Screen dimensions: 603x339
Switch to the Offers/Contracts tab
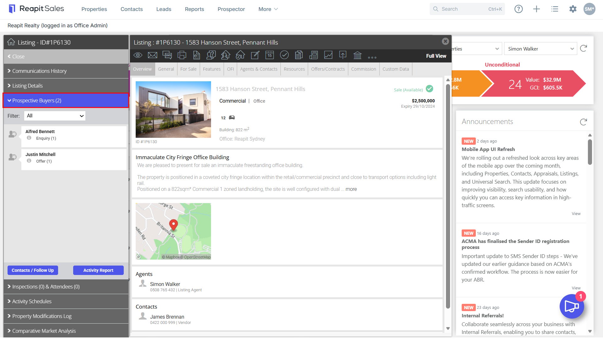[x=328, y=69]
